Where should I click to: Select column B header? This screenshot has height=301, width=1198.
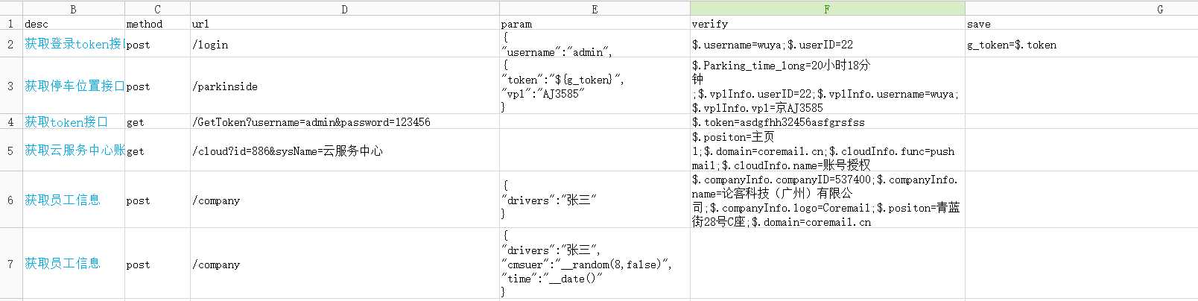[x=73, y=9]
